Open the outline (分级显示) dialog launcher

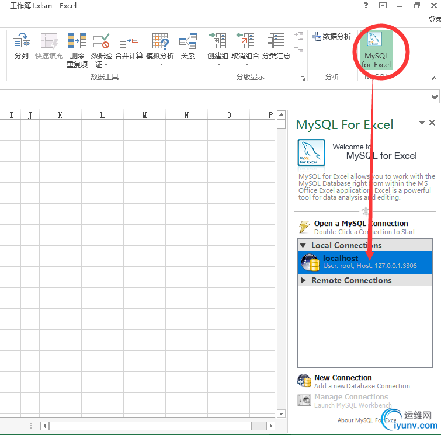pos(303,78)
